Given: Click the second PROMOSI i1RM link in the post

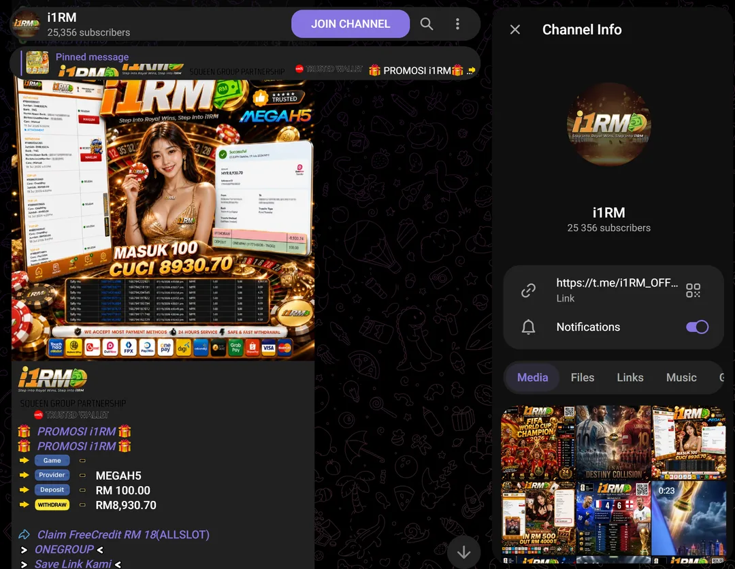Looking at the screenshot, I should (x=76, y=446).
